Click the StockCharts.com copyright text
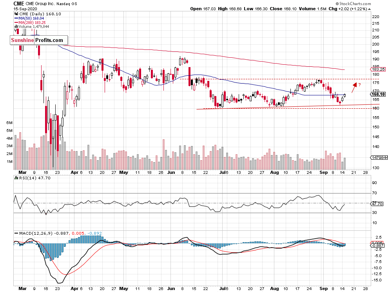The width and height of the screenshot is (388, 292). tap(353, 4)
